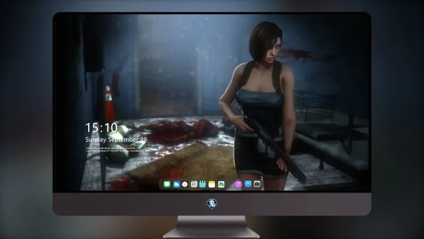The width and height of the screenshot is (424, 239).
Task: Click the skull logo on monitor bezel
Action: [x=212, y=204]
